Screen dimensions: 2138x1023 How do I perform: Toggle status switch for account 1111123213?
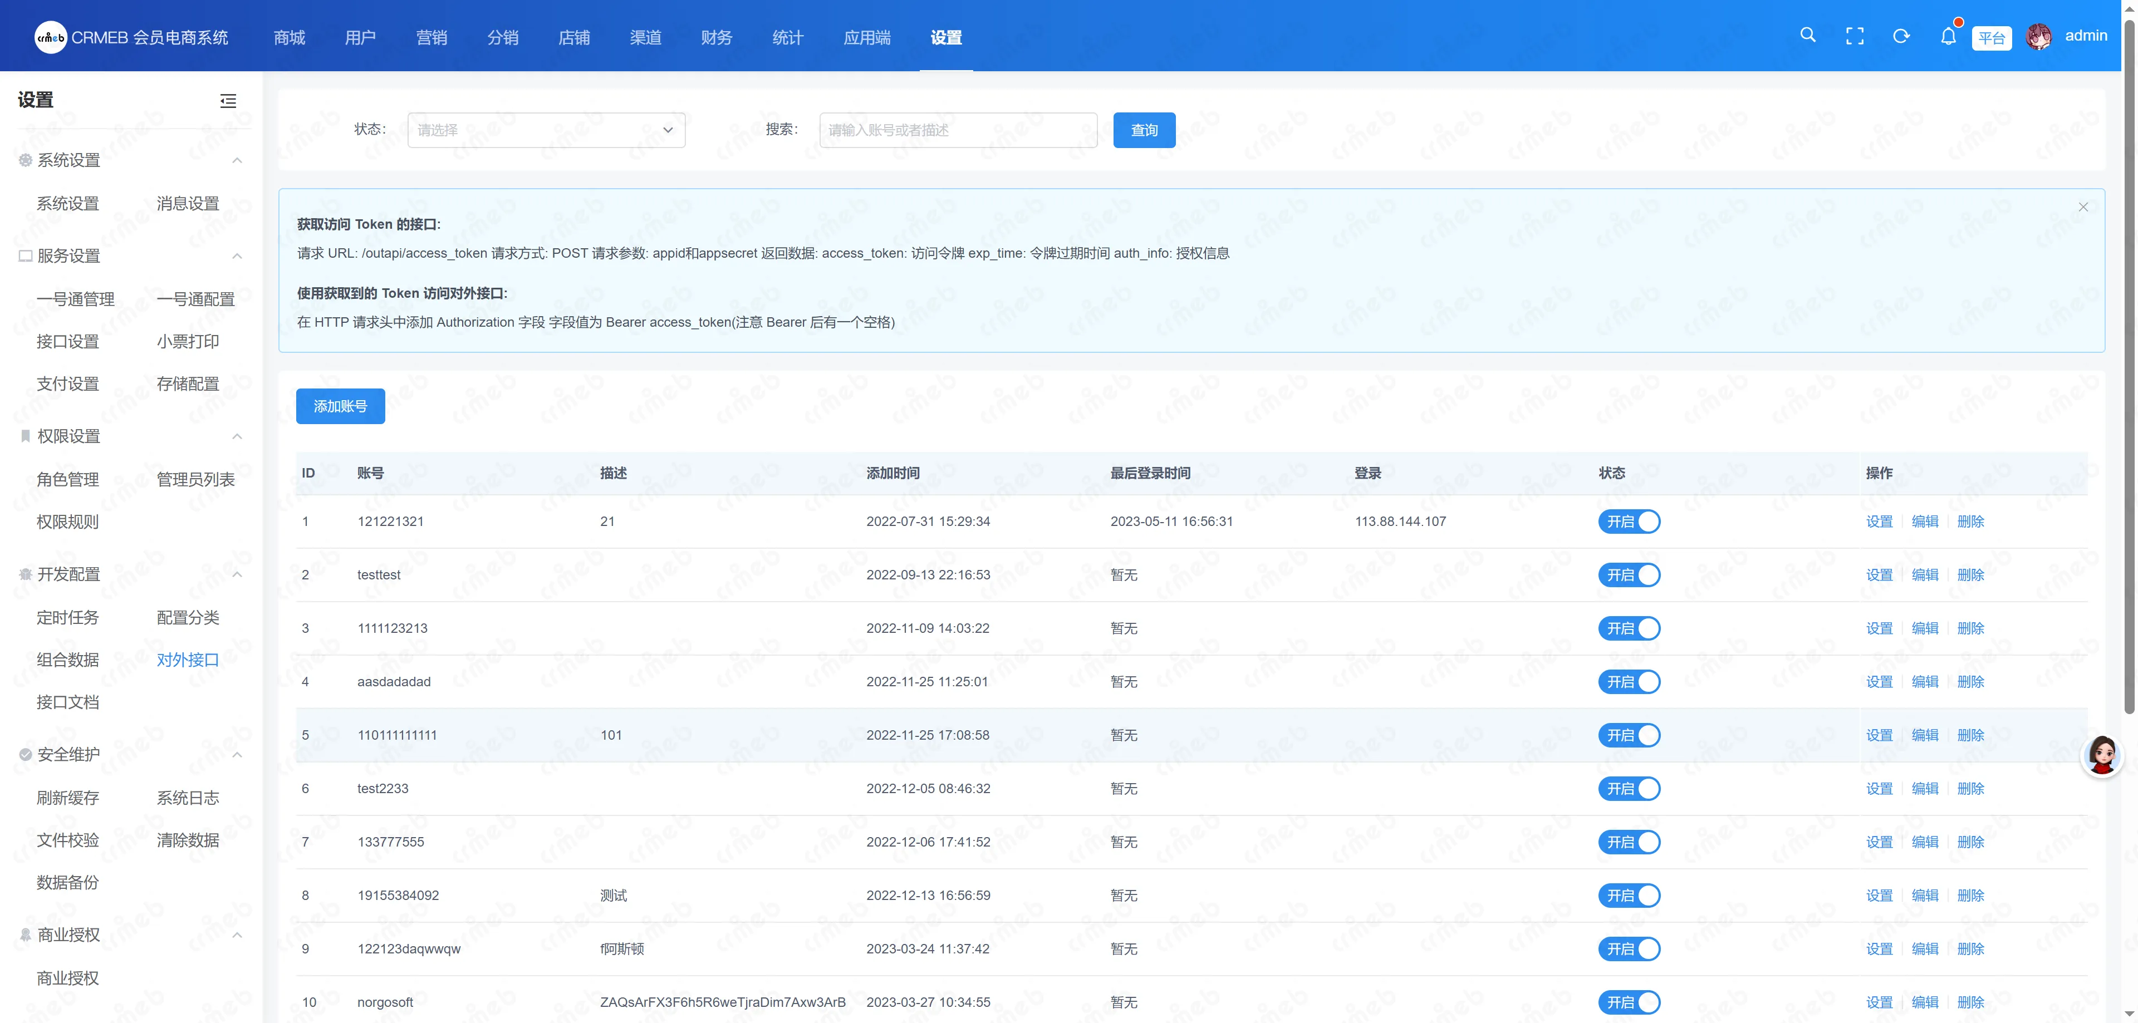tap(1629, 629)
